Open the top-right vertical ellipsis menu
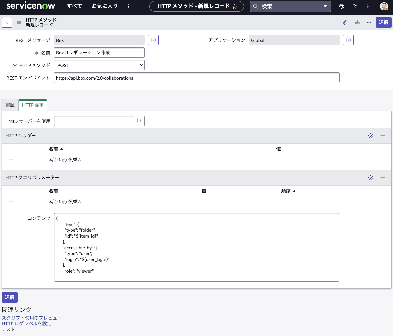 [x=368, y=6]
